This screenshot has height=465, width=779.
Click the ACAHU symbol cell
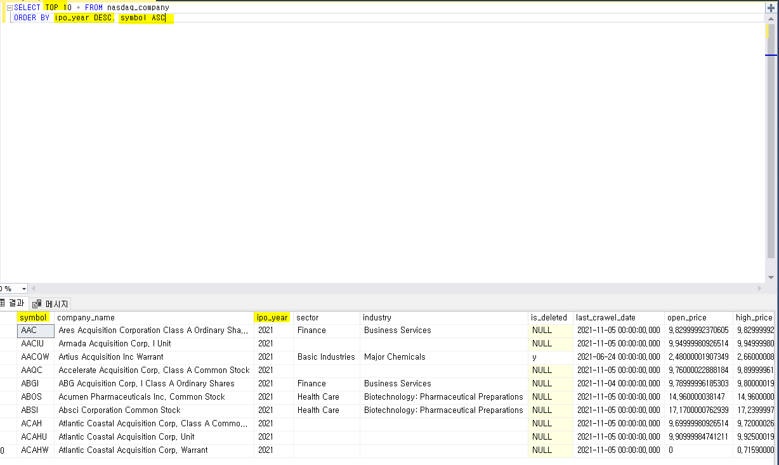coord(36,437)
